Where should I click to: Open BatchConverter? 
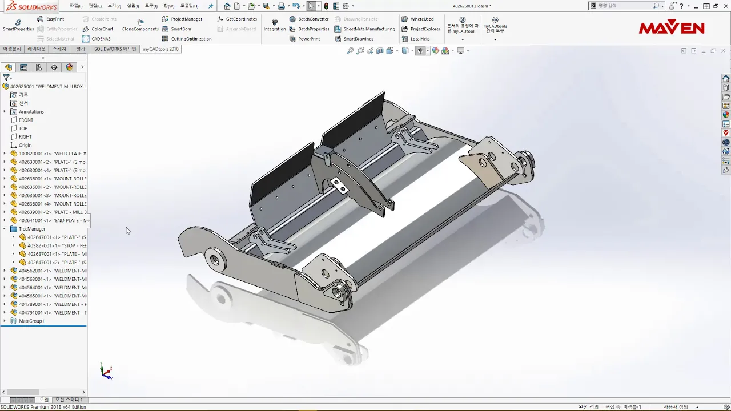[309, 19]
